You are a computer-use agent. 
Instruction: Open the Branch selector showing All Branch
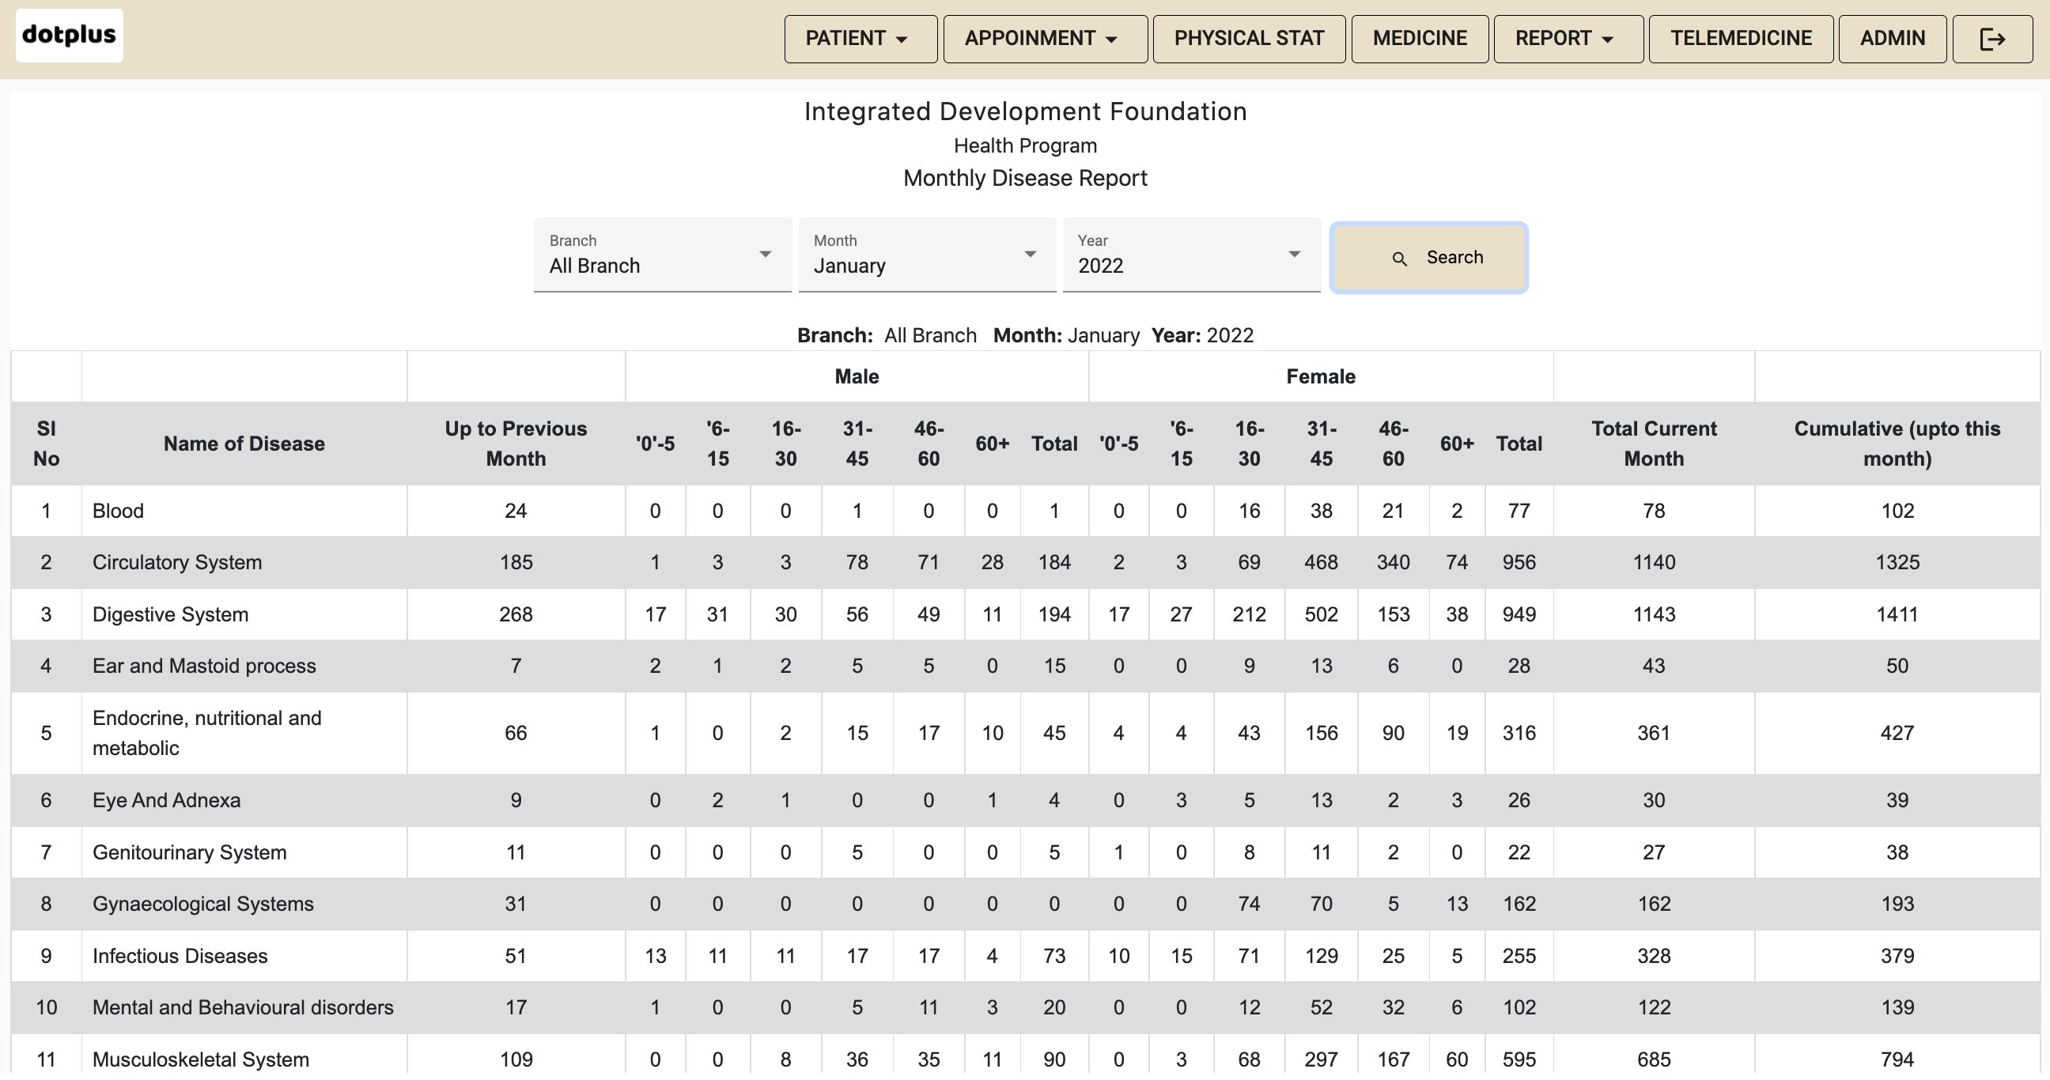click(661, 255)
